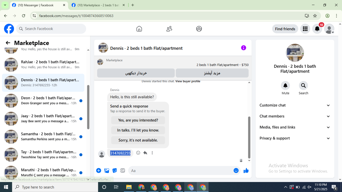This screenshot has width=342, height=192.
Task: Mute this chat with the bell icon
Action: [285, 86]
